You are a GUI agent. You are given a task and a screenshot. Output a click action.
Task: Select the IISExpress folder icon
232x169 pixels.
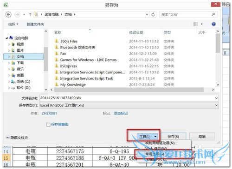coord(57,66)
